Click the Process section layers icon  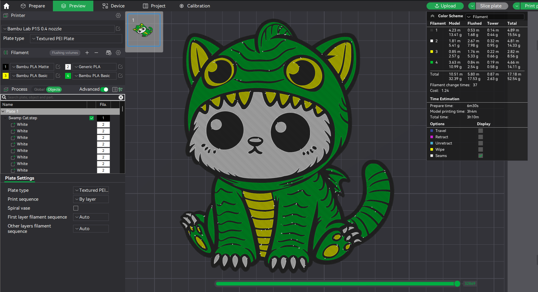(x=6, y=89)
